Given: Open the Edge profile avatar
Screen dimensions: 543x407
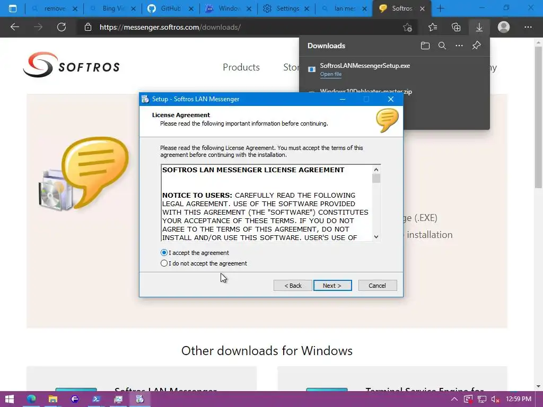Looking at the screenshot, I should (504, 27).
